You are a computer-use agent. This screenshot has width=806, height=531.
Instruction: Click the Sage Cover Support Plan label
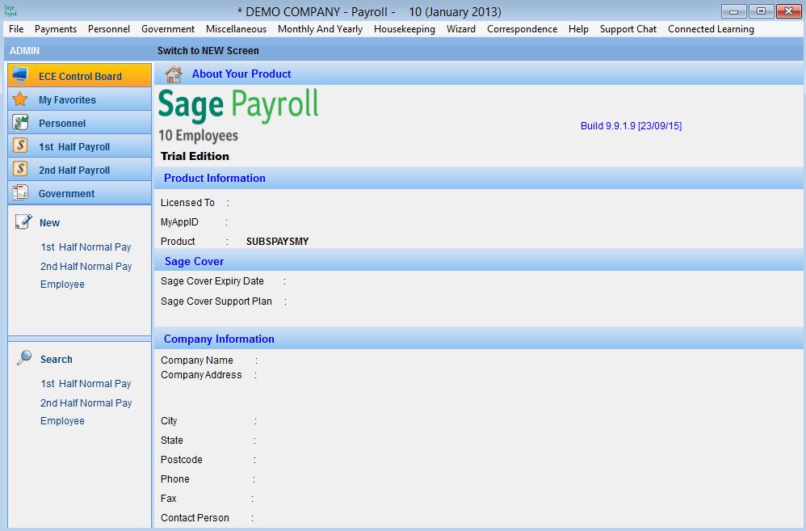pyautogui.click(x=216, y=301)
